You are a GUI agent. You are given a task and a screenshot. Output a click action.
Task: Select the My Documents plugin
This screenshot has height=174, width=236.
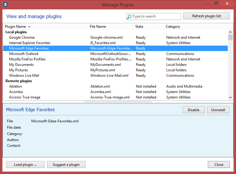(115, 65)
